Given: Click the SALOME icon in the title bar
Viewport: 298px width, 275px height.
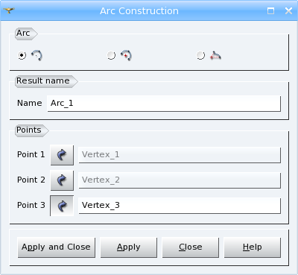Looking at the screenshot, I should point(9,10).
